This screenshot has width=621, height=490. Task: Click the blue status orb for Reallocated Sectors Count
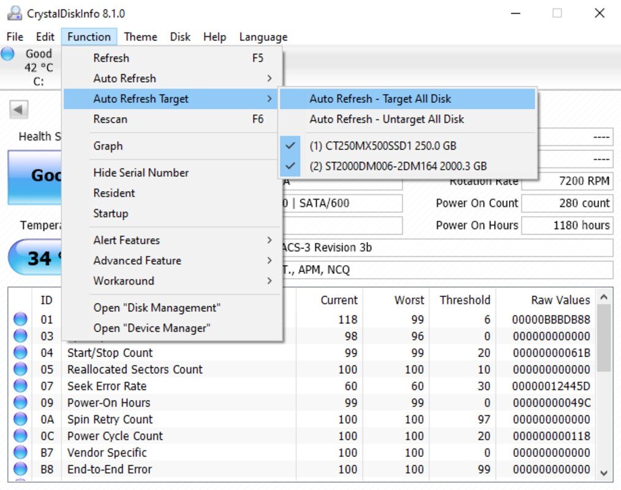(x=20, y=369)
